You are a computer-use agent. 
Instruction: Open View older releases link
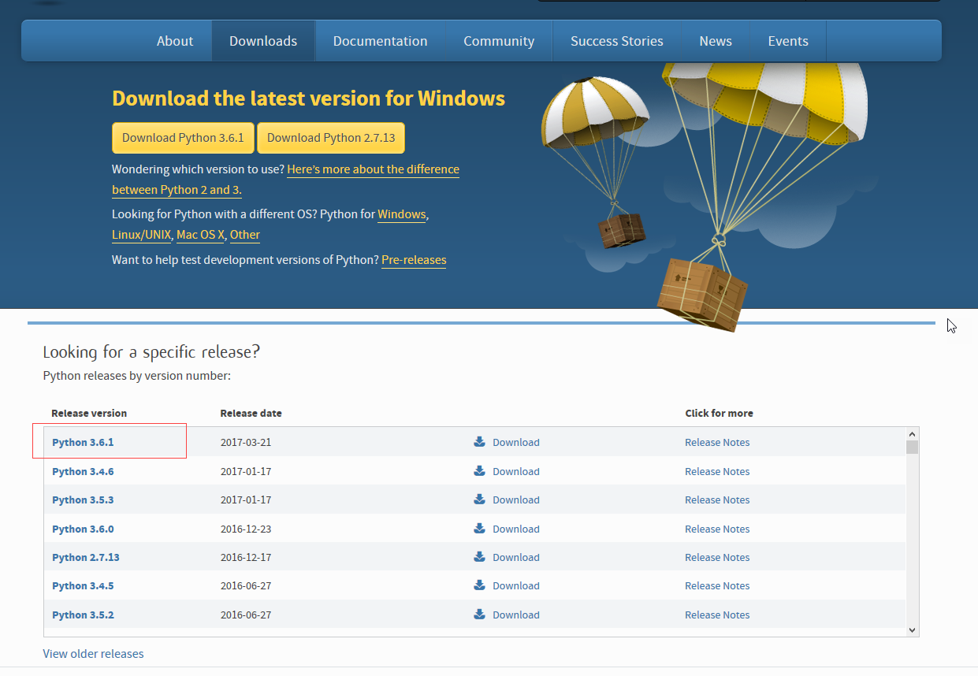[93, 653]
